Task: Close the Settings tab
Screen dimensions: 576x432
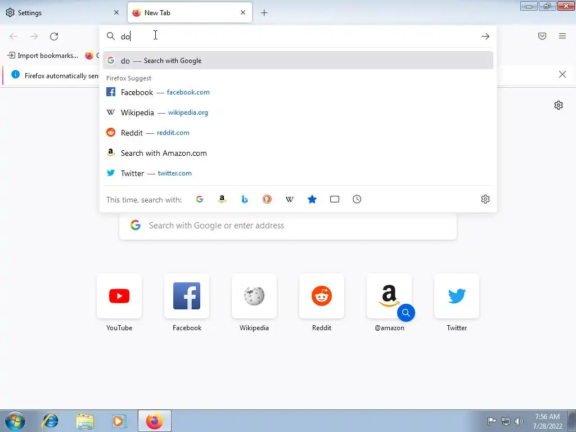Action: 116,12
